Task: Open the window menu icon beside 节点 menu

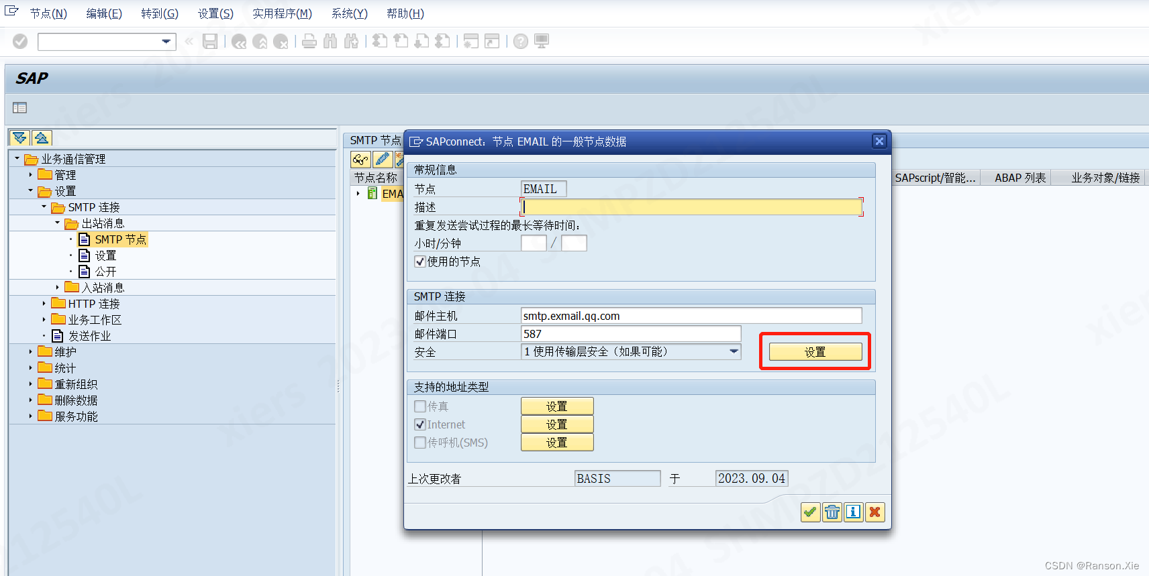Action: click(x=11, y=10)
